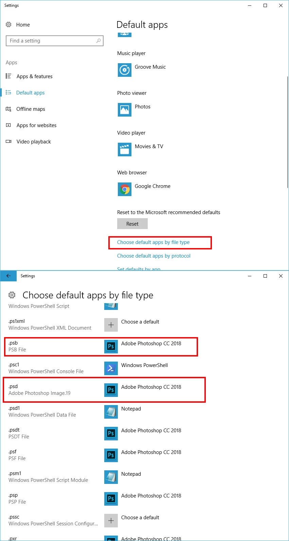Screen dimensions: 289x541
Task: Click the Reset button
Action: click(x=132, y=224)
